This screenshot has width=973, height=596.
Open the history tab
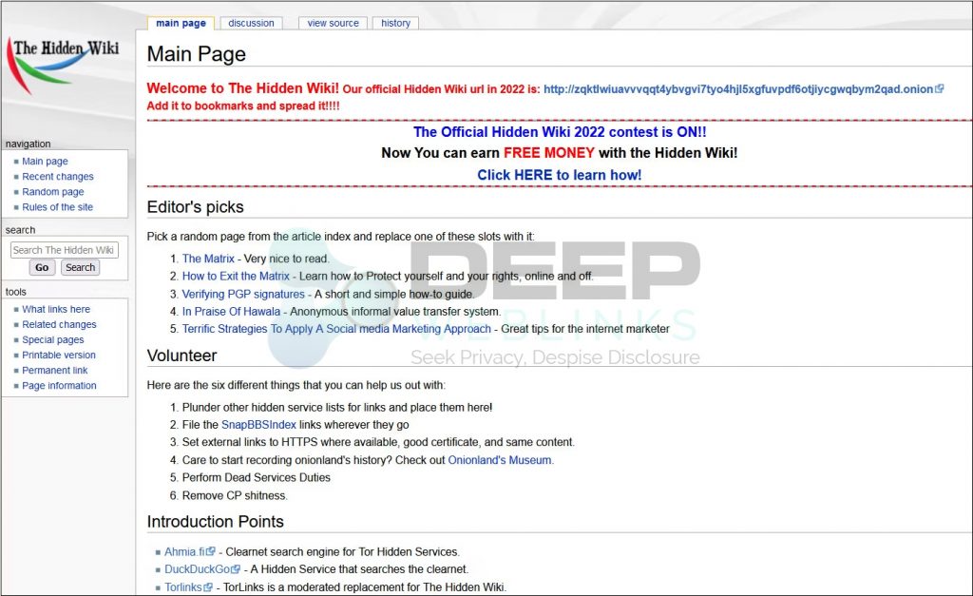coord(395,23)
